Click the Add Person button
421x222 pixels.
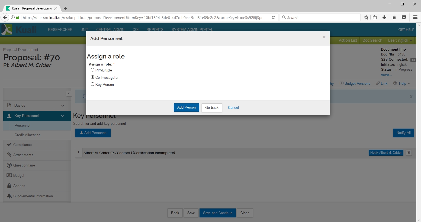tap(186, 107)
